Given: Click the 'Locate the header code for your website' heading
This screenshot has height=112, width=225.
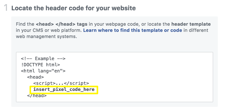Looking at the screenshot, I should 73,8.
